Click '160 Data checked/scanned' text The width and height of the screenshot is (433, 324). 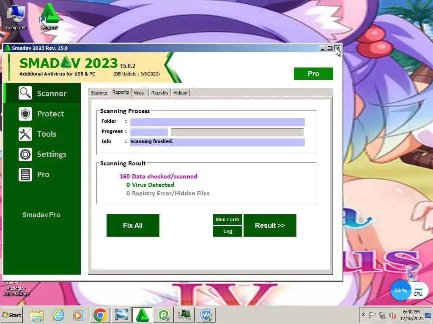pyautogui.click(x=159, y=176)
